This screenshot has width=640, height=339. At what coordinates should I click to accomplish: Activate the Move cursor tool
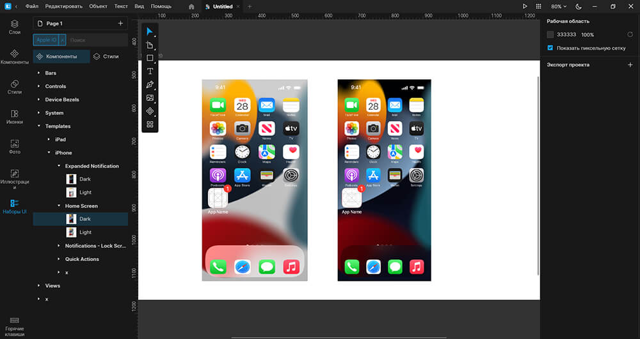[x=150, y=31]
